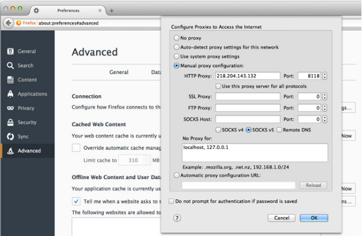The width and height of the screenshot is (362, 236).
Task: Switch to the General tab under Advanced
Action: pos(119,72)
